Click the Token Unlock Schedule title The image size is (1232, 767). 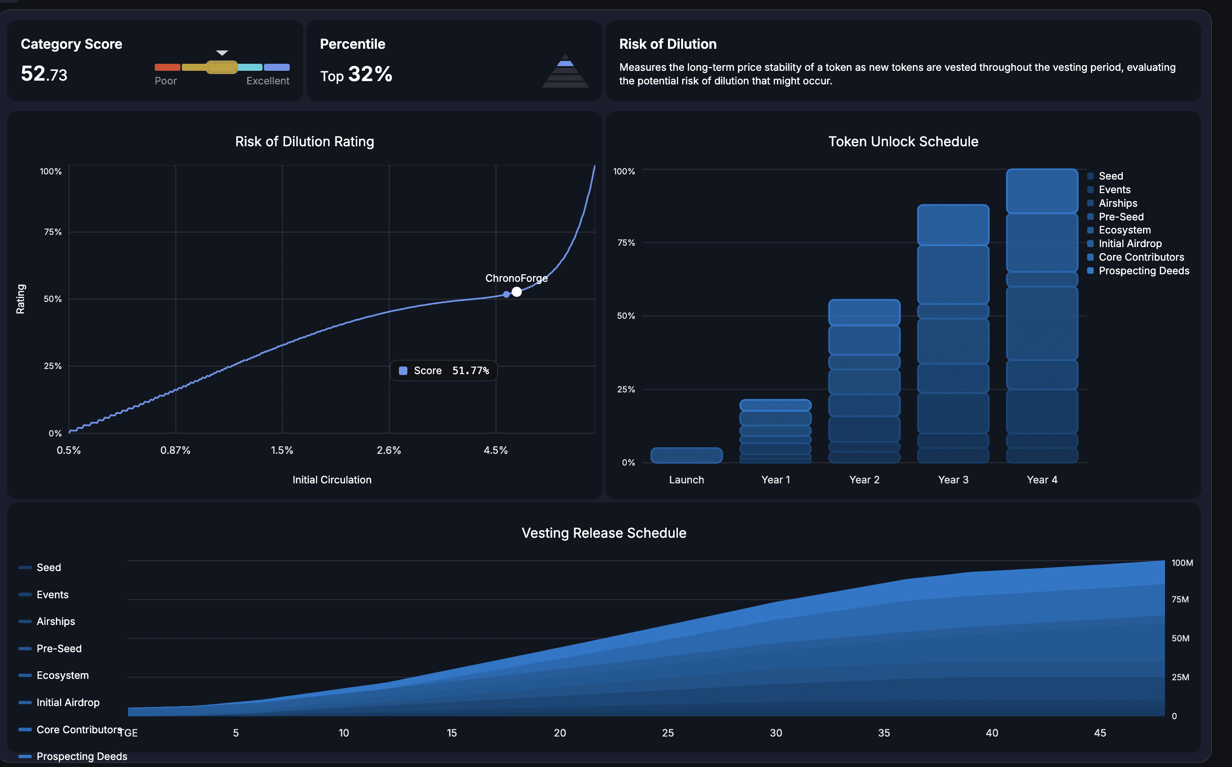click(x=903, y=142)
